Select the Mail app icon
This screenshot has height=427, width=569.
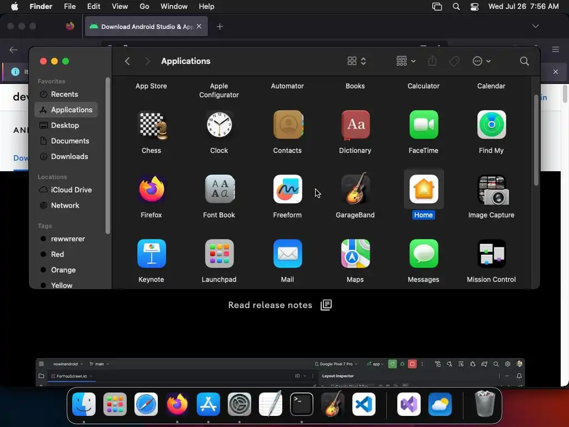(287, 254)
